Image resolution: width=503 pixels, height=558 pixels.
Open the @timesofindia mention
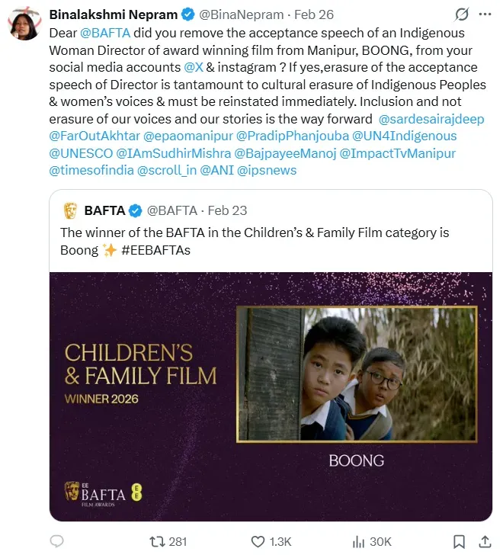[x=91, y=170]
